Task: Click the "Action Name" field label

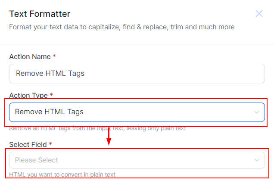Action: coord(29,56)
